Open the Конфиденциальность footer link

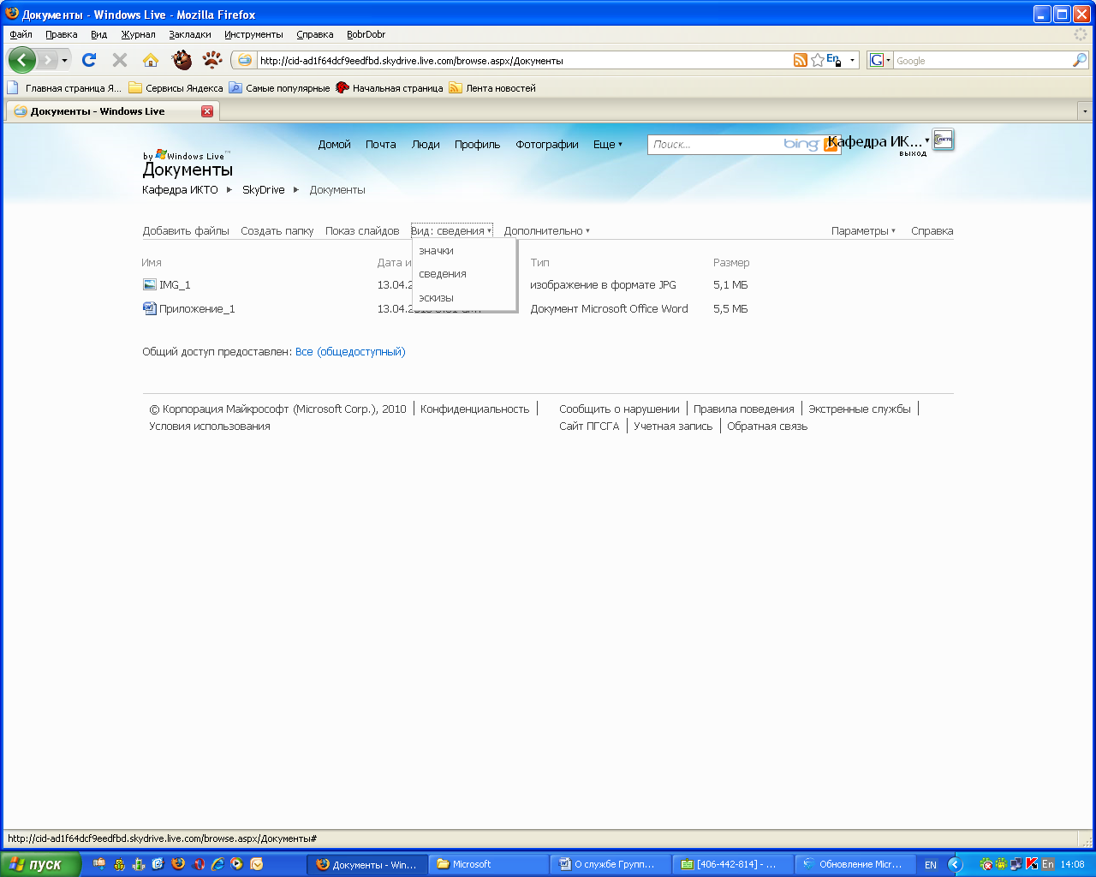(475, 409)
